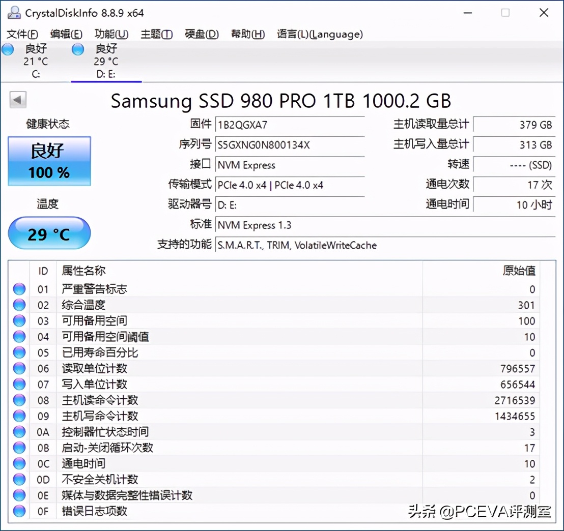
Task: Click the 主题(T) menu item
Action: [156, 34]
